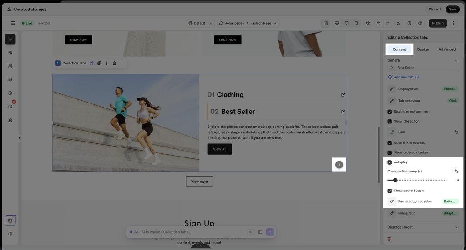Open the hamburger menu icon
Viewport: 466px width, 250px height.
(13, 23)
